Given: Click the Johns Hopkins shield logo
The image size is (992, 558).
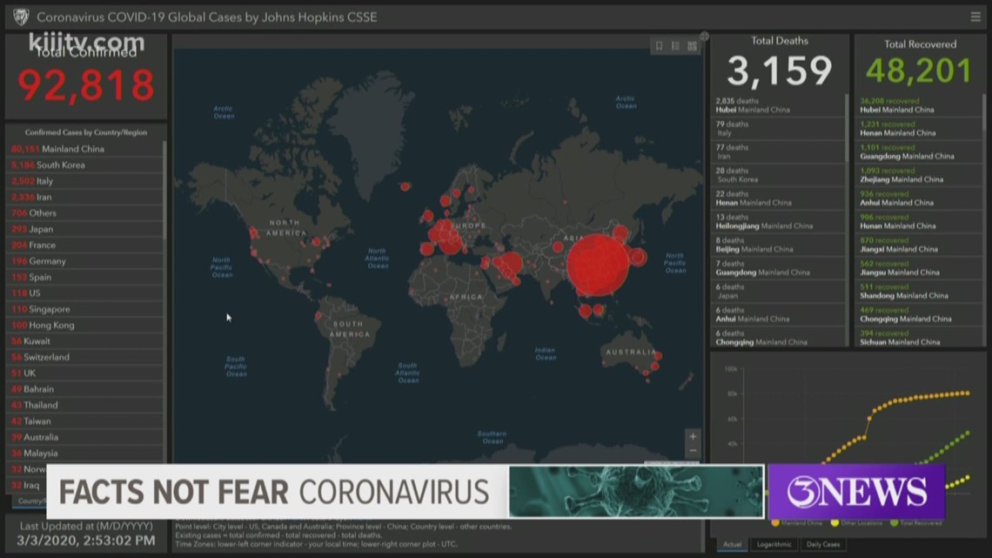Looking at the screenshot, I should click(x=21, y=17).
